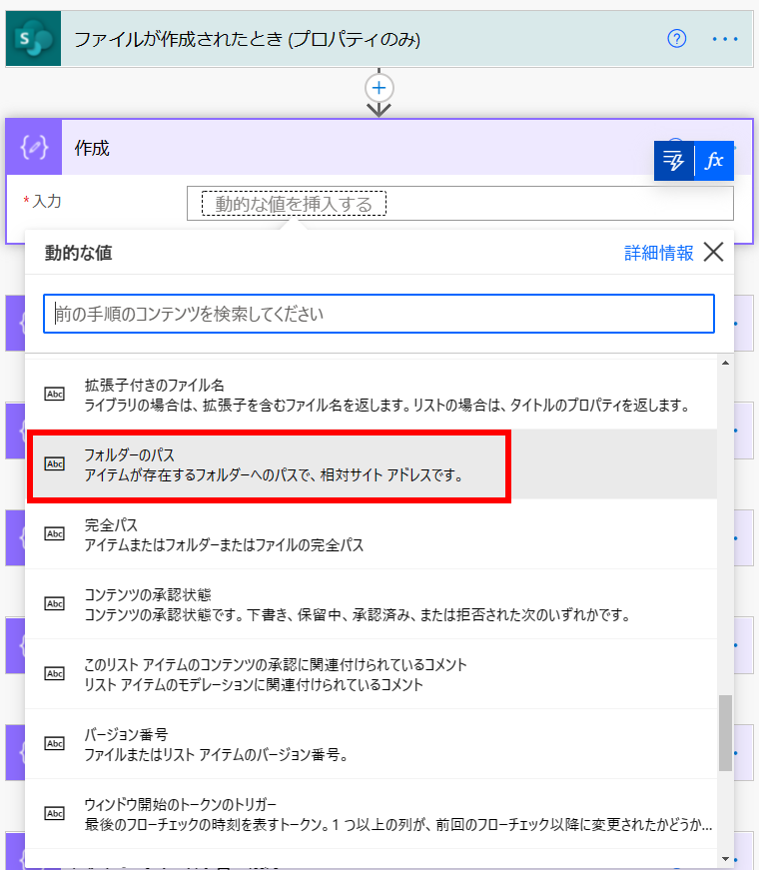Viewport: 759px width, 870px height.
Task: Select フォルダーのパス dynamic value
Action: tap(371, 463)
